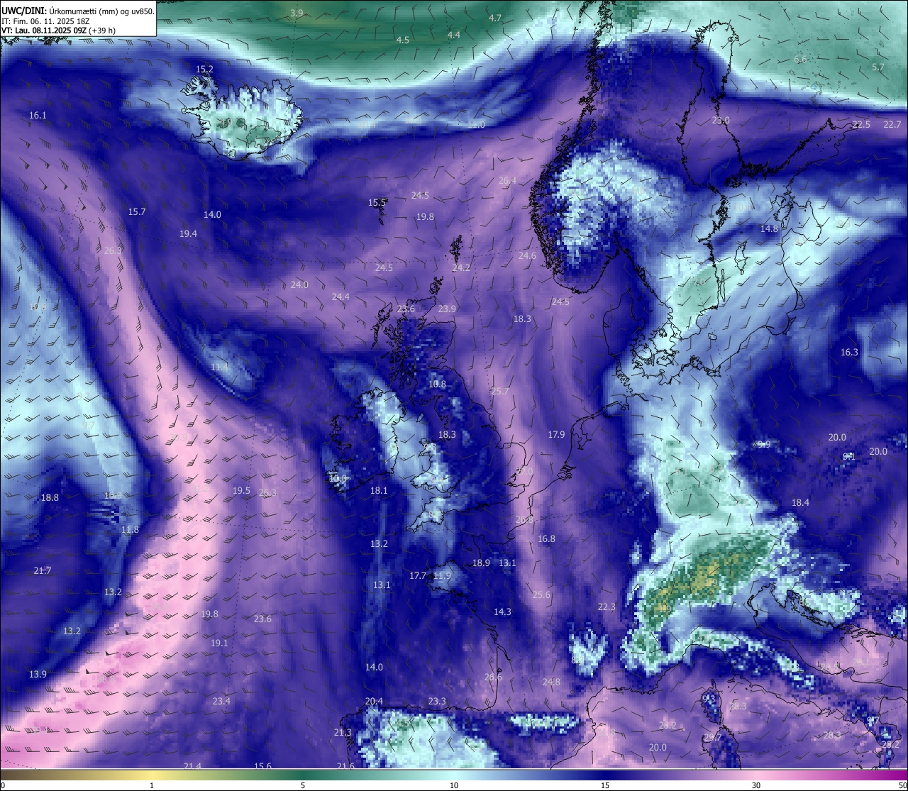Click the '16.1' value label

pos(38,115)
